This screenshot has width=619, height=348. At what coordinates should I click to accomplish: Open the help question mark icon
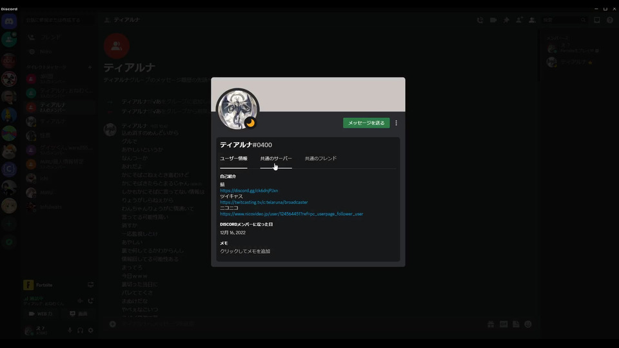coord(610,20)
